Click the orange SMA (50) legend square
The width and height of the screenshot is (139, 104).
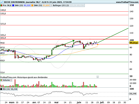point(32,6)
